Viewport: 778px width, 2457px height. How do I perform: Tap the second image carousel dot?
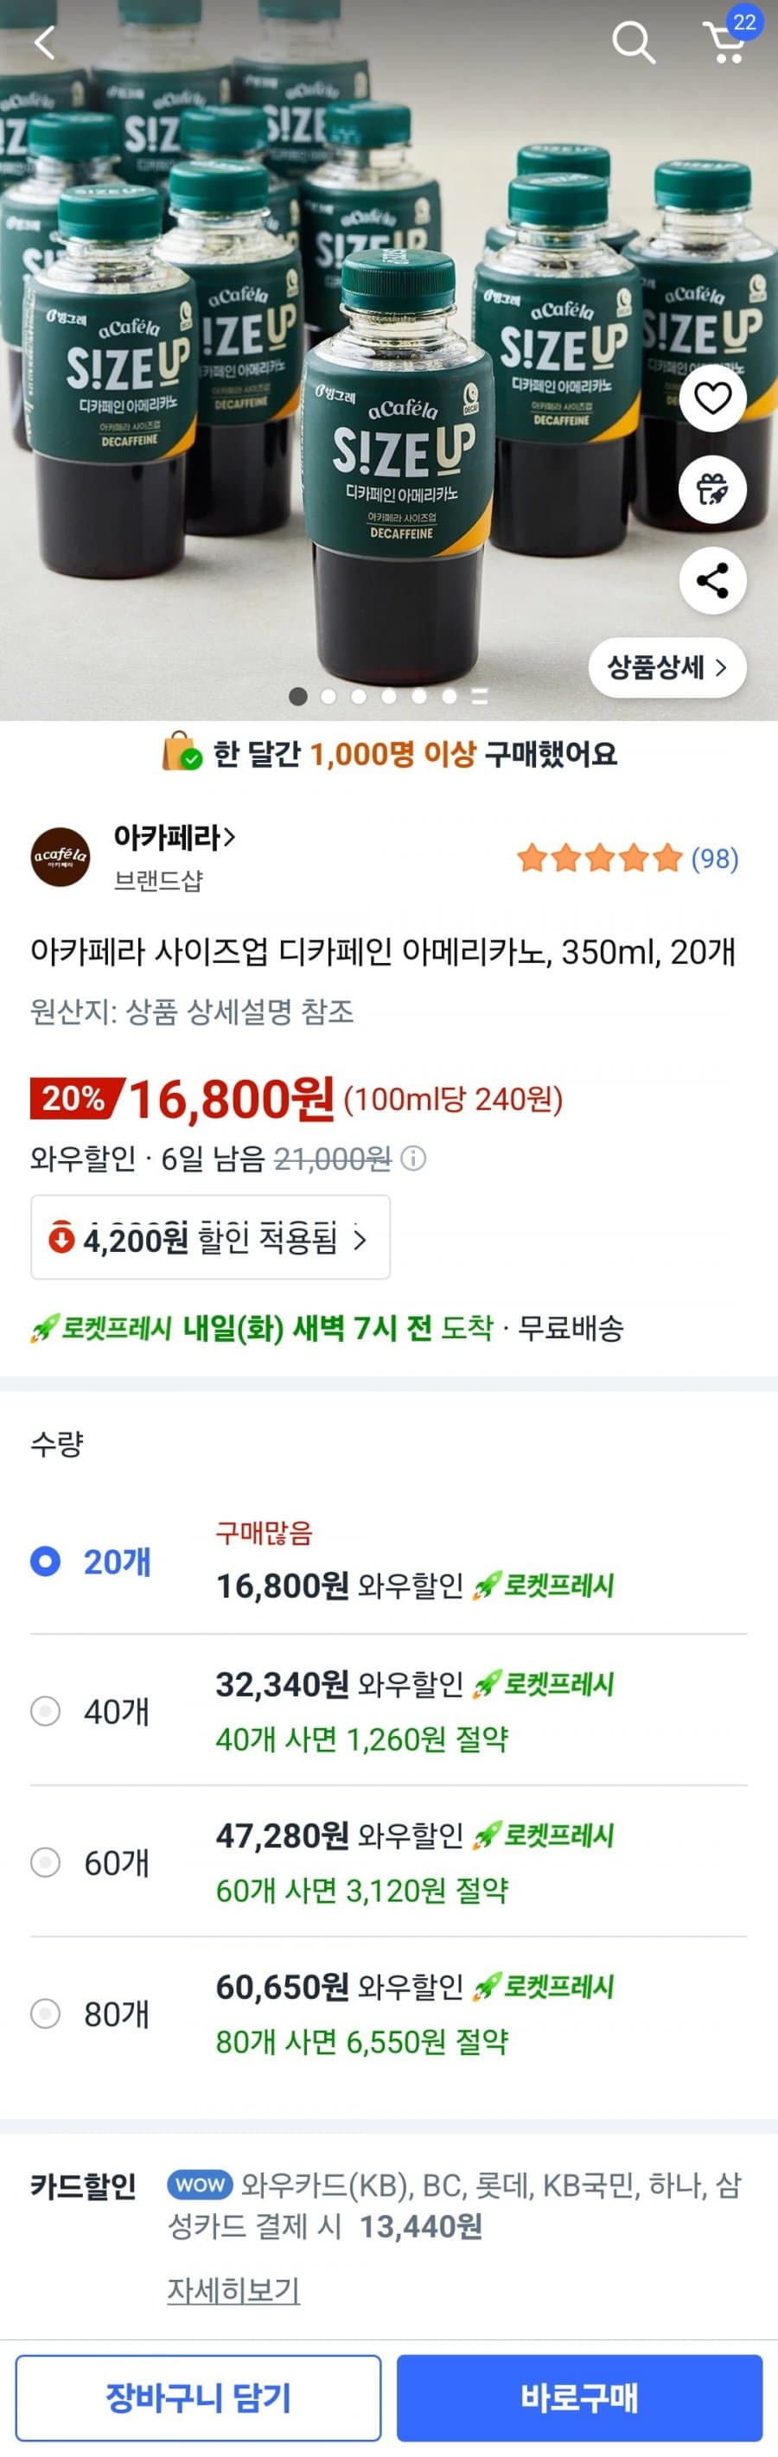[329, 696]
